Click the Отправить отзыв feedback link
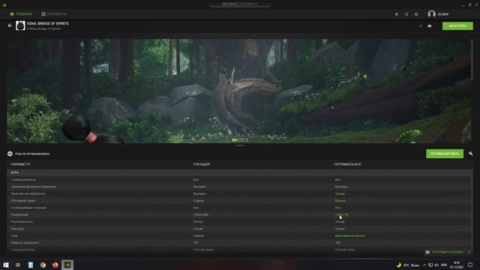Screen dimensions: 480x270 pyautogui.click(x=448, y=252)
